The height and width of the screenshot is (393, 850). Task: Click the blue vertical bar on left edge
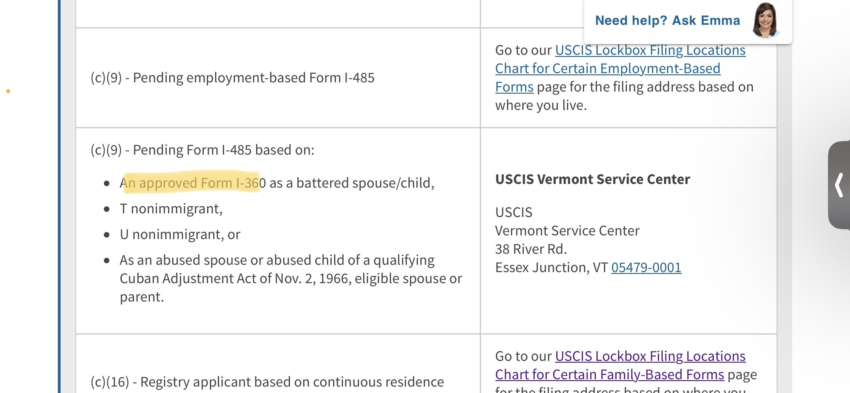59,196
